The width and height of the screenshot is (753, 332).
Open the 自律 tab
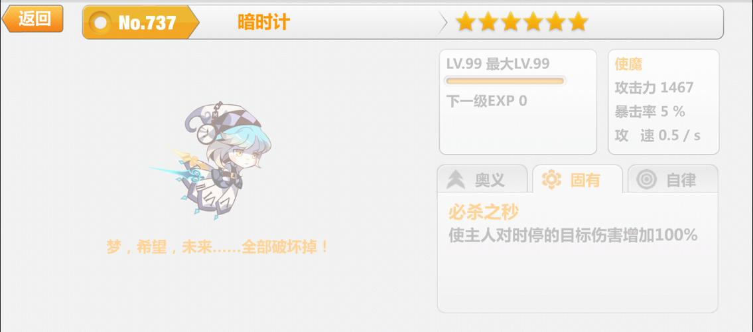click(x=673, y=179)
